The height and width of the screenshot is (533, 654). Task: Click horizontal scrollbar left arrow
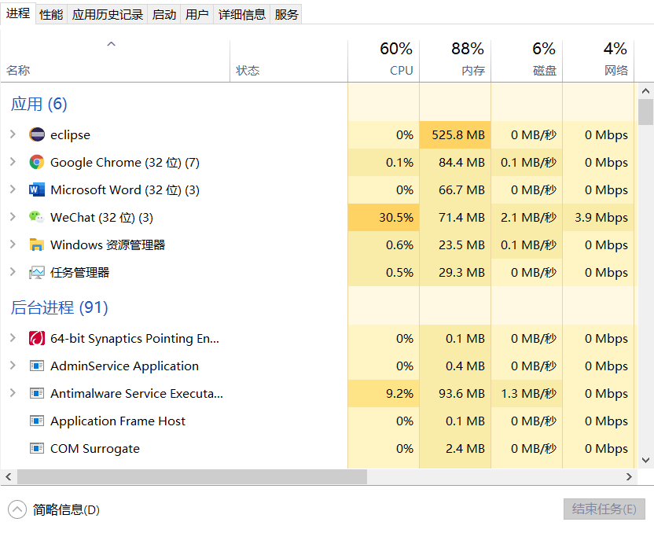pos(9,476)
